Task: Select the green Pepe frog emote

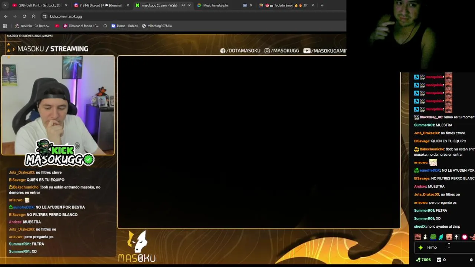Action: point(433,237)
